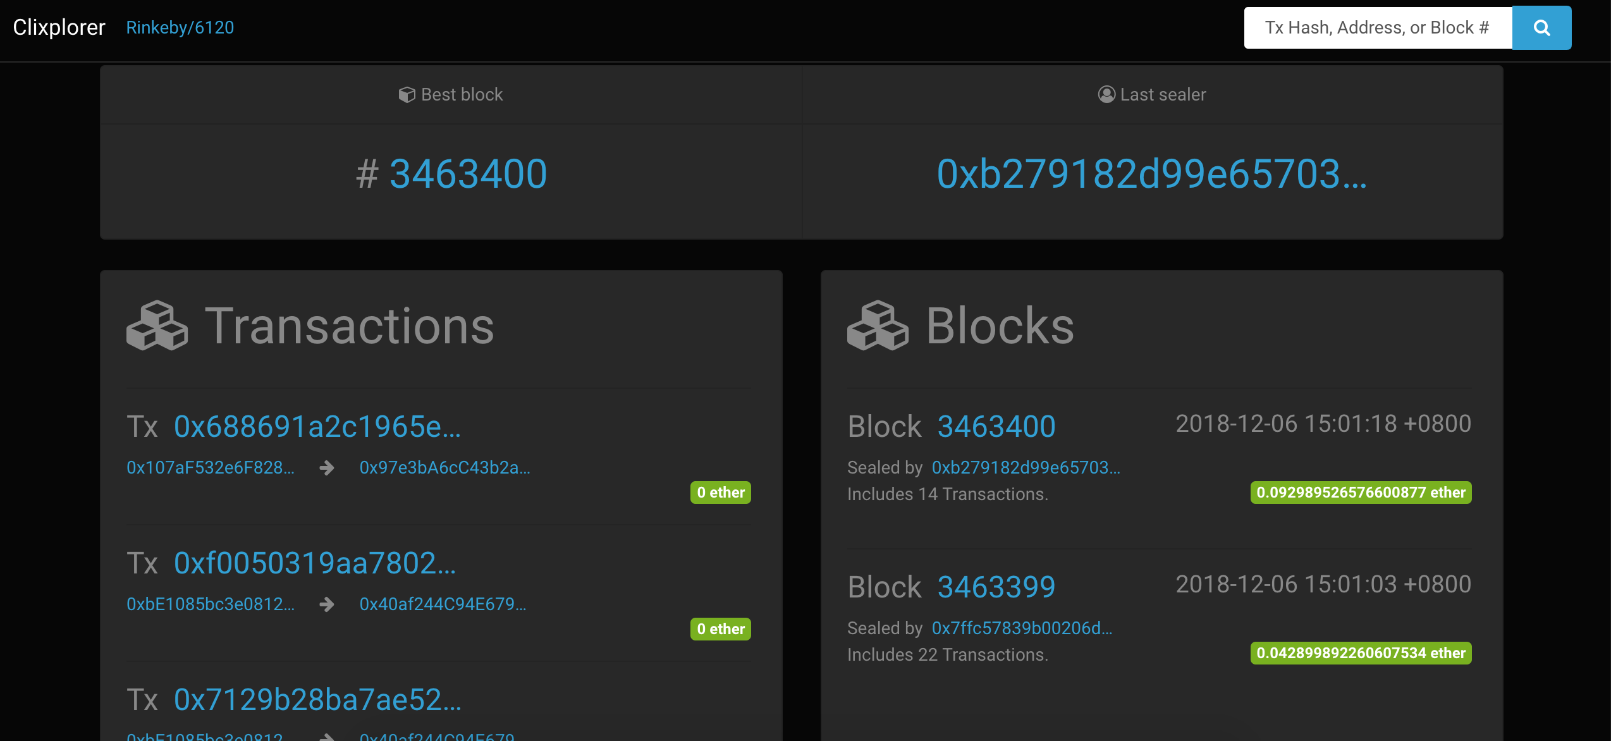Open sealer address 0x7ffc57839b00206d
The image size is (1611, 741).
1022,628
